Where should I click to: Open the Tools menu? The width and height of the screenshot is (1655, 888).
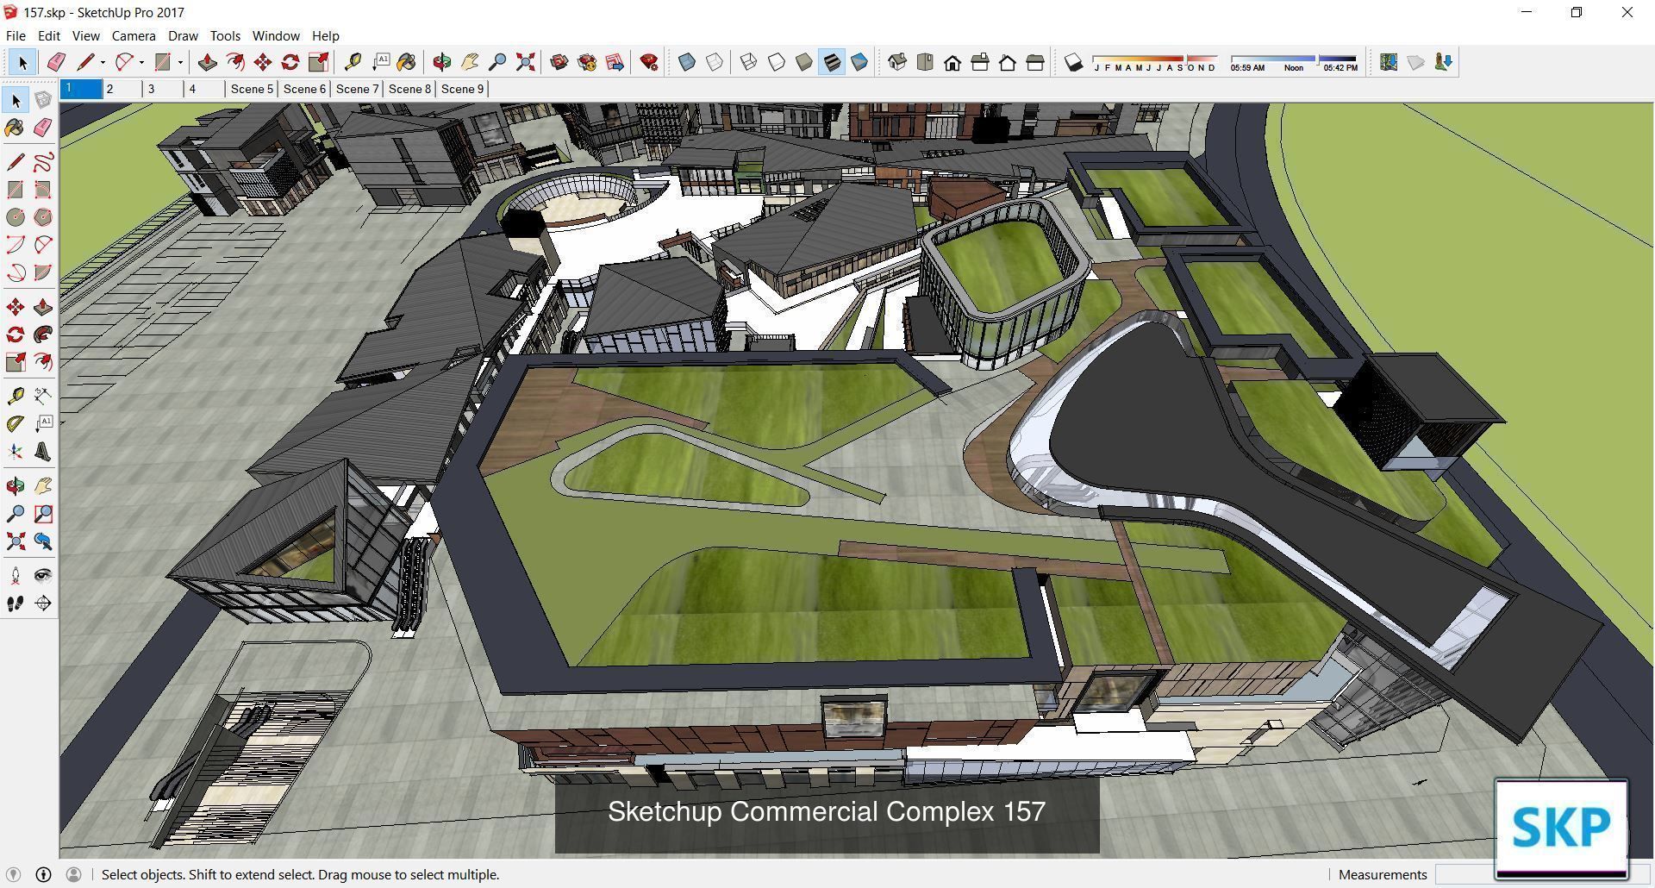(225, 35)
